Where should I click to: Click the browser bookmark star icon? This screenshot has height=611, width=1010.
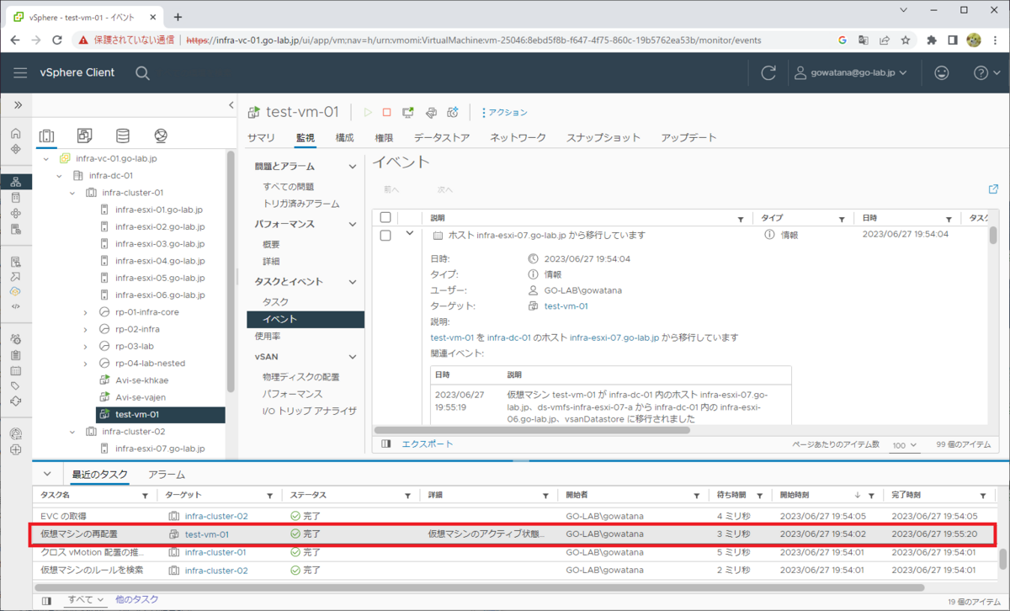906,40
